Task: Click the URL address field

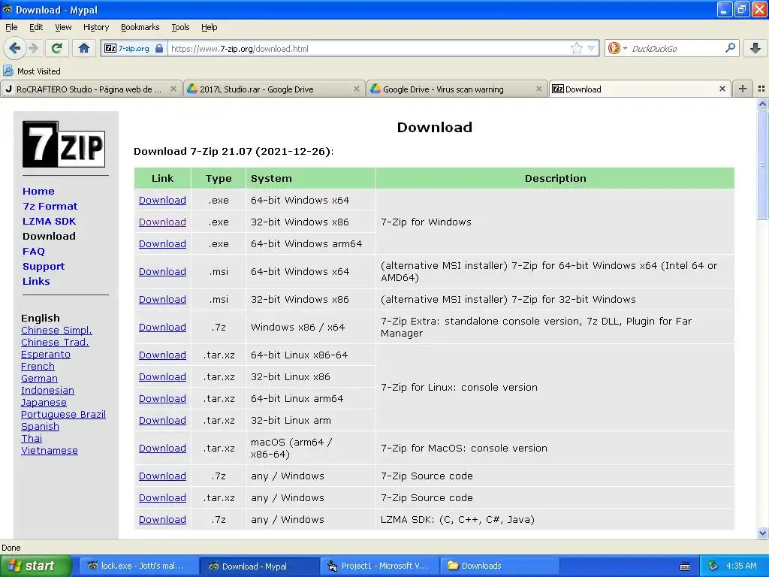Action: tap(368, 49)
